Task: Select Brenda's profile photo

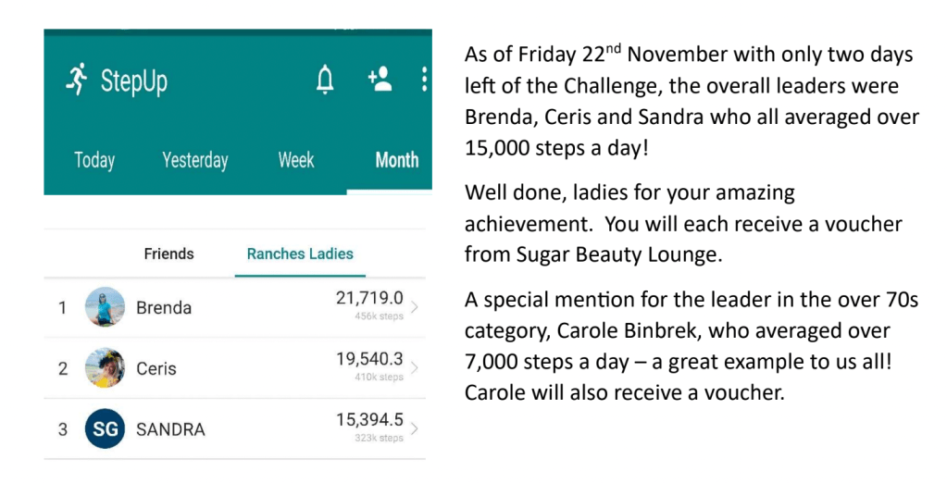Action: (105, 306)
